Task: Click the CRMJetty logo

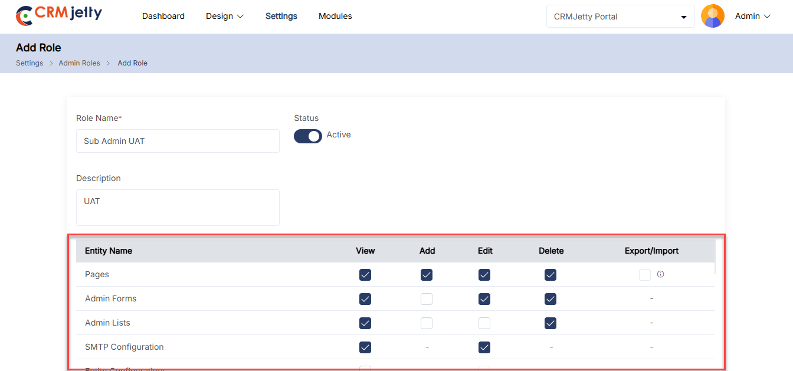Action: 58,16
